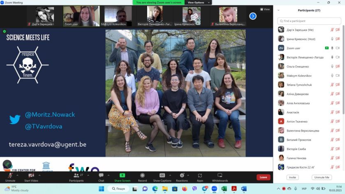345x194 pixels.
Task: Start recording with the Record icon
Action: (142, 176)
